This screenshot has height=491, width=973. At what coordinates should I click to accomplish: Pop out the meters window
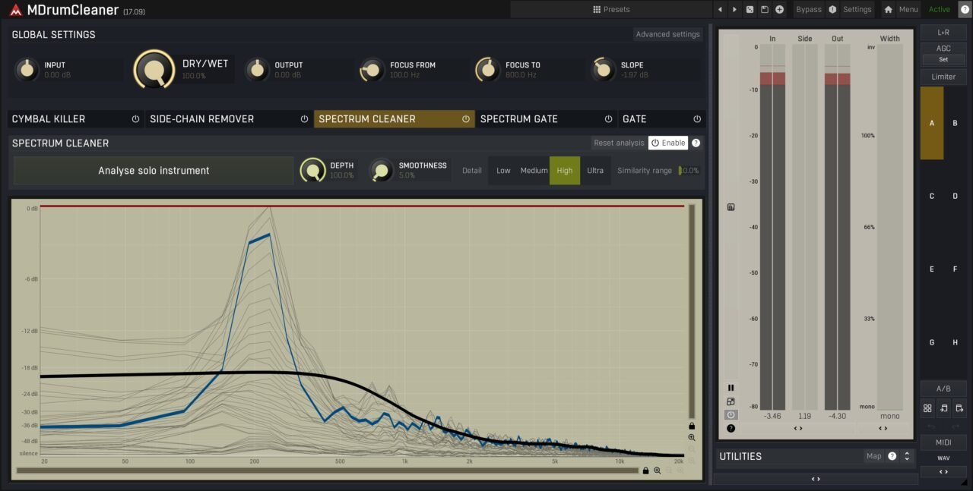tap(731, 401)
